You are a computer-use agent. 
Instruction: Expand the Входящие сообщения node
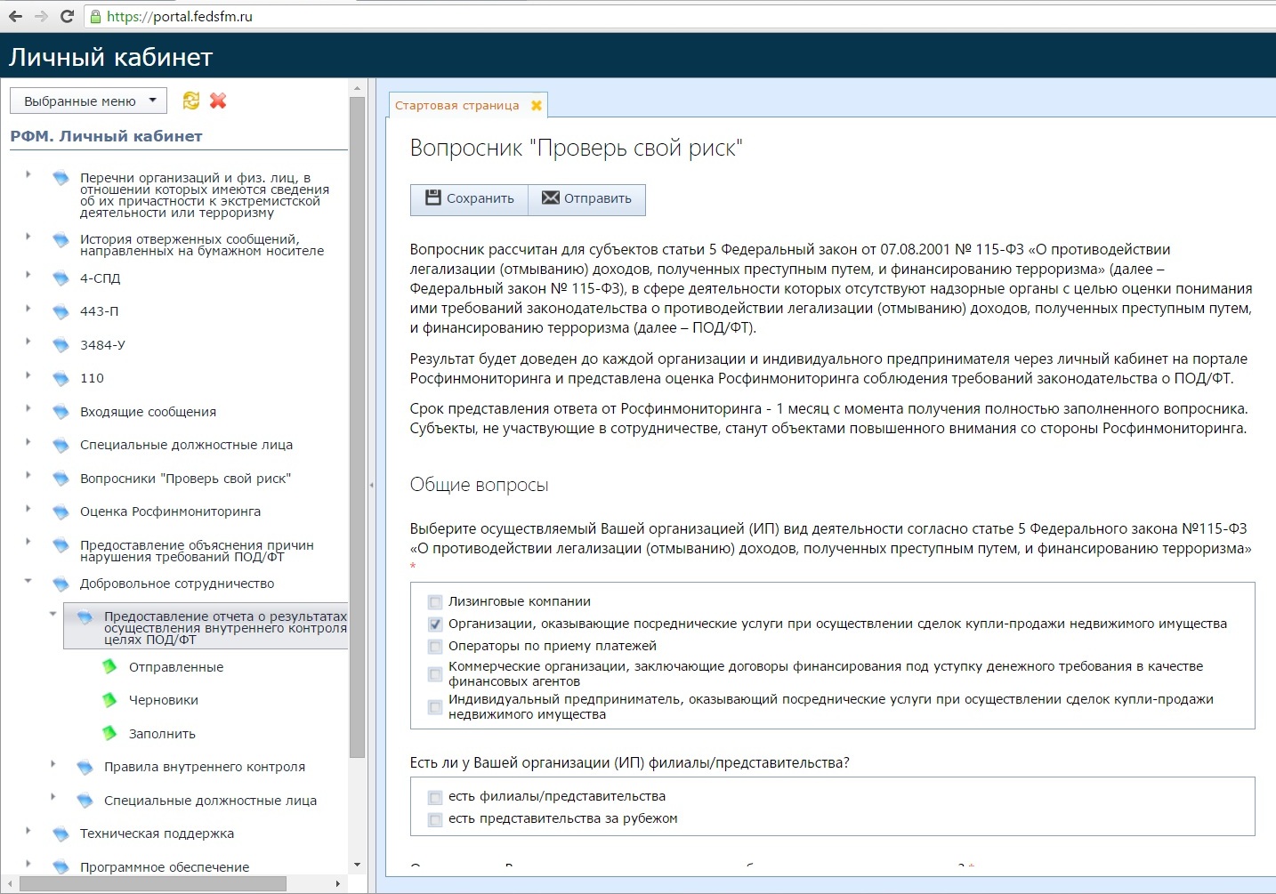point(28,408)
